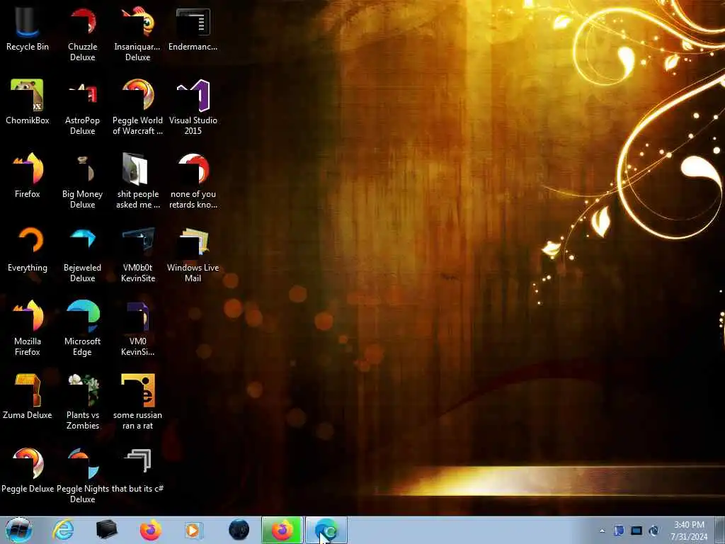
Task: Select the Peggle Nights Deluxe icon
Action: coord(82,475)
